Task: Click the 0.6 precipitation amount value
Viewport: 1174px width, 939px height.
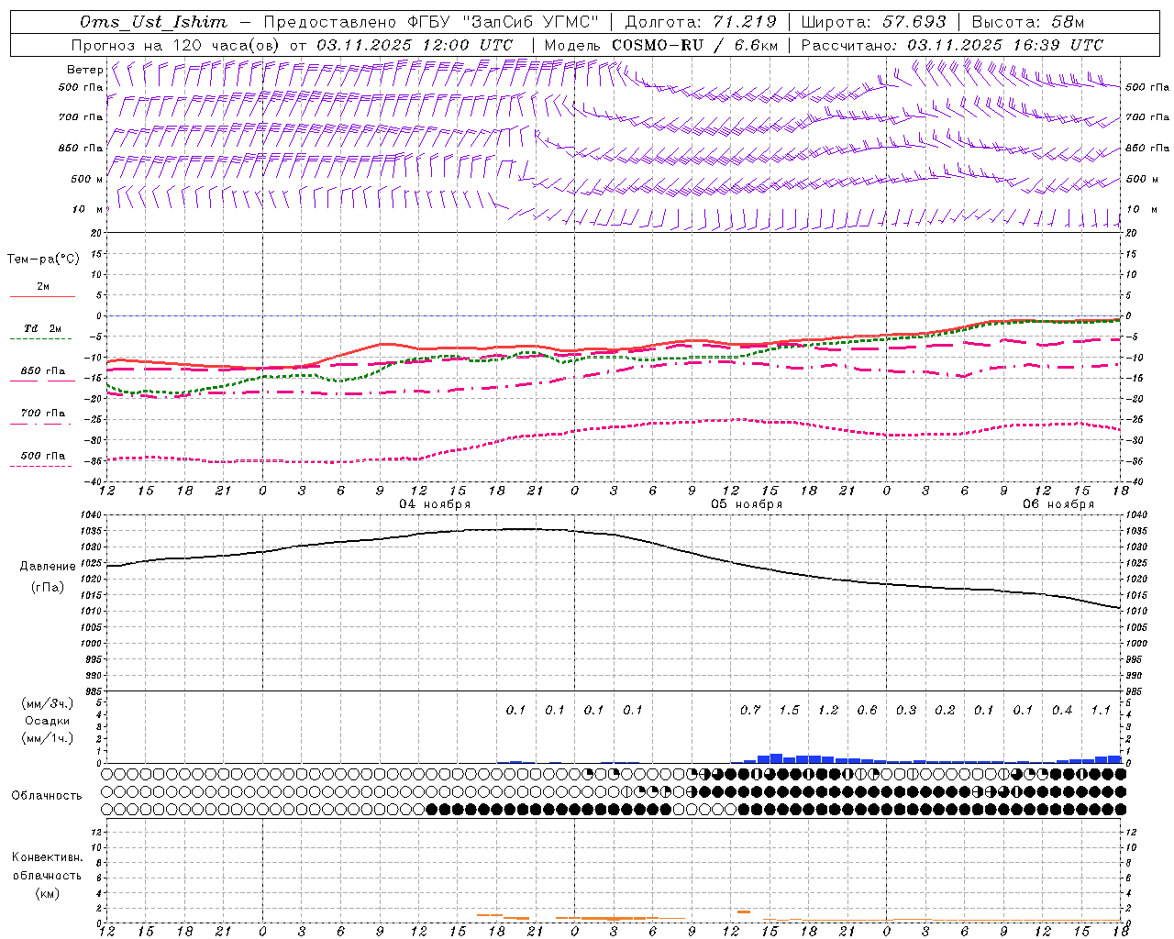Action: coord(867,710)
